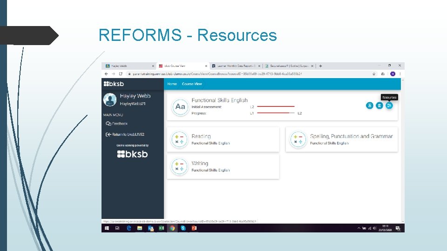The width and height of the screenshot is (447, 251).
Task: Open Task View on the taskbar
Action: click(117, 228)
